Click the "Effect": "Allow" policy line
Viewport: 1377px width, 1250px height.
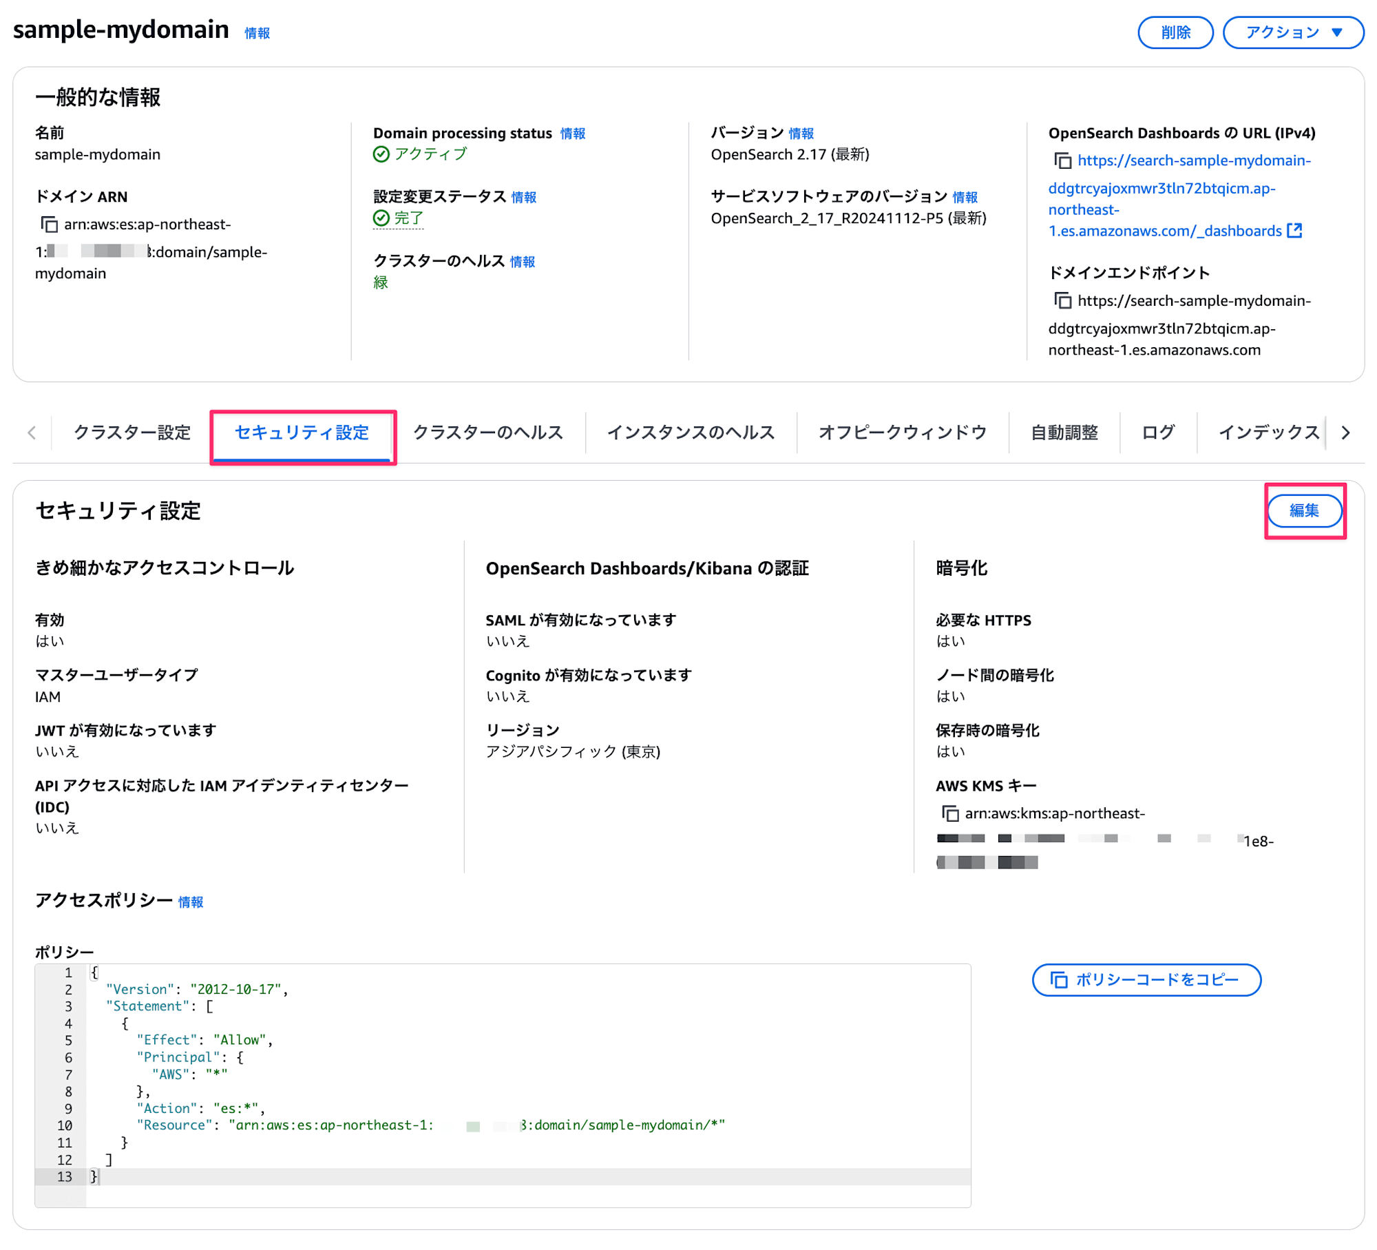point(204,1040)
